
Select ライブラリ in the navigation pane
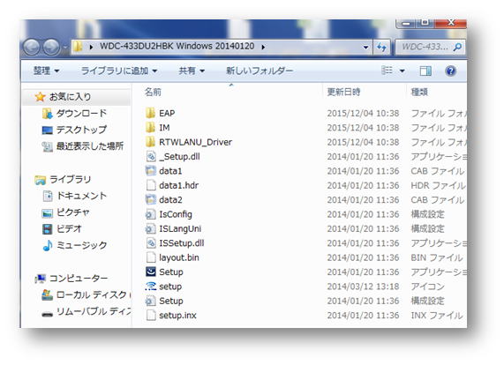70,180
